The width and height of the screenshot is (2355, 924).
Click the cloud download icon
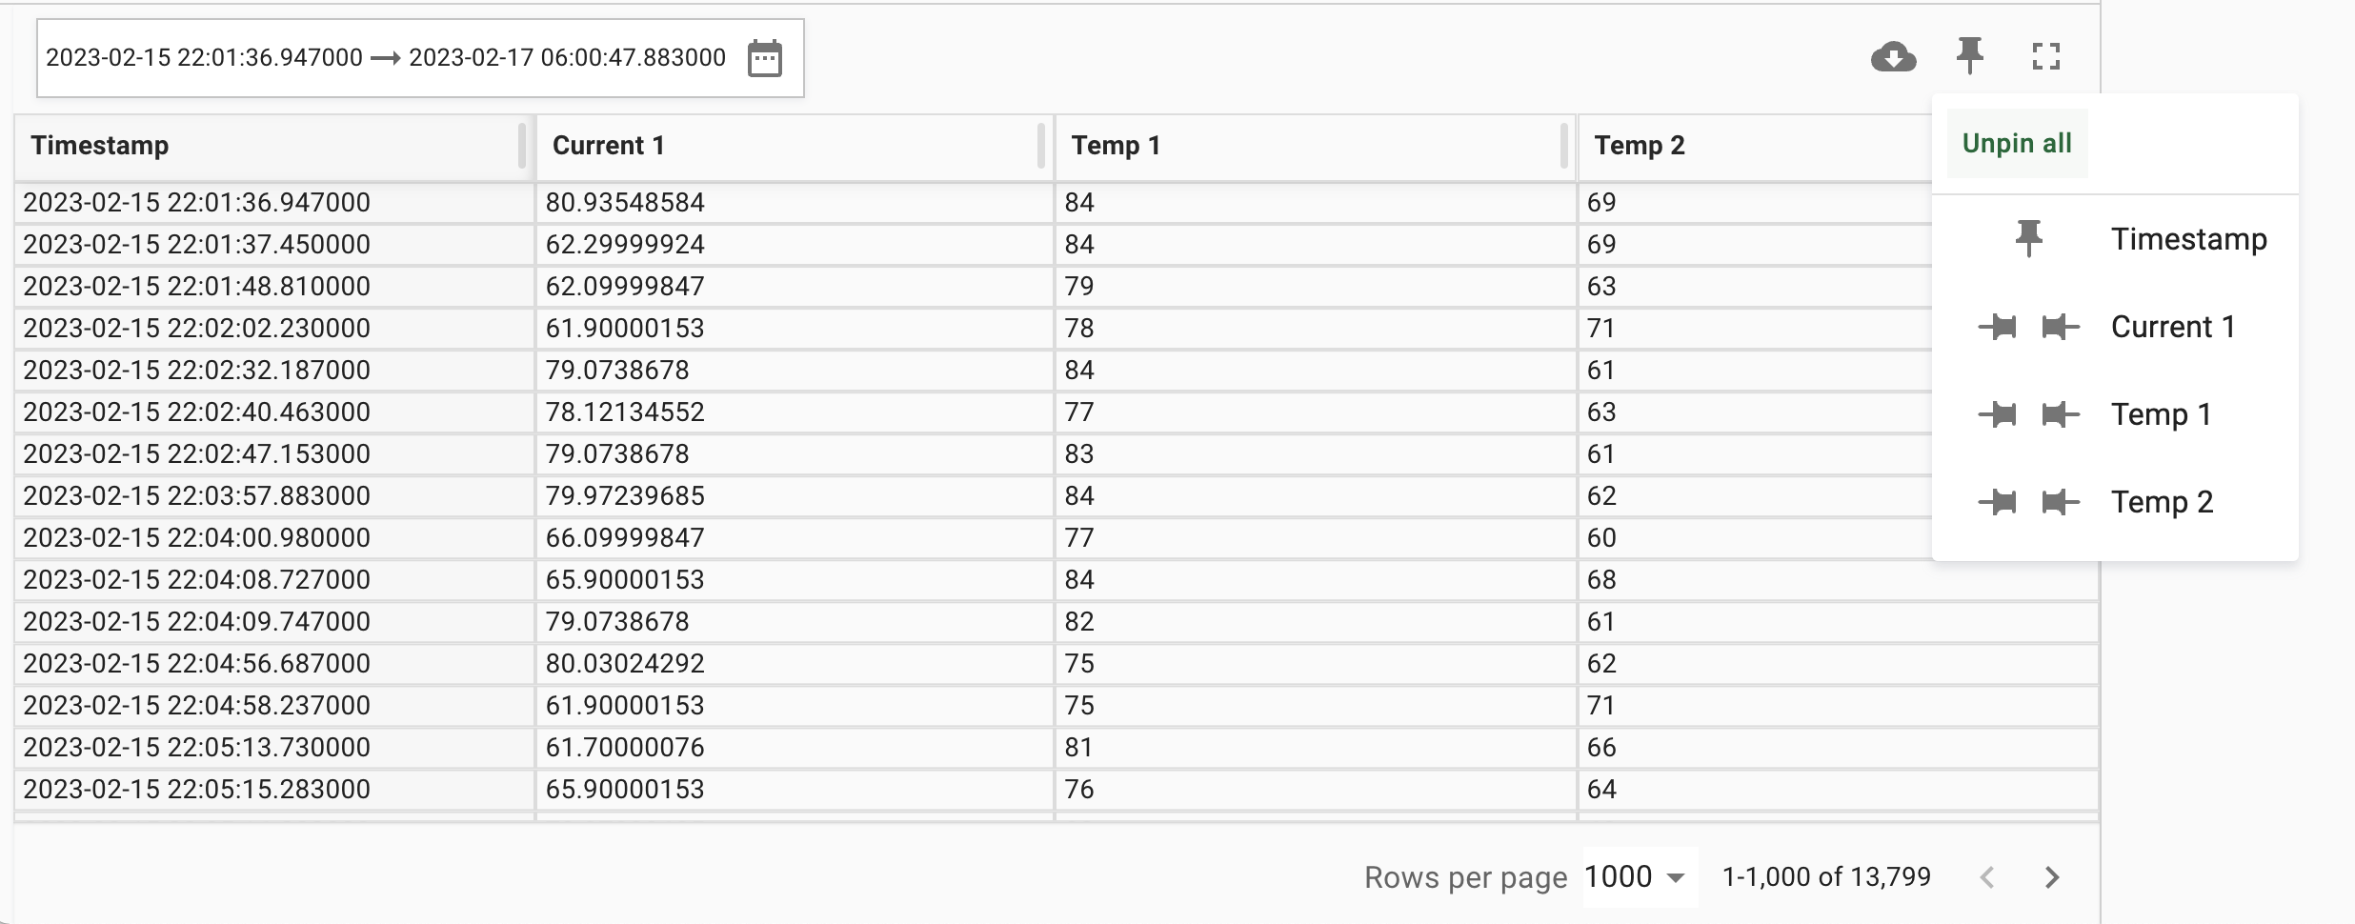pyautogui.click(x=1893, y=57)
